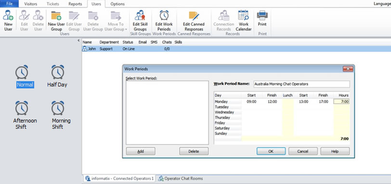The width and height of the screenshot is (391, 184).
Task: Click the Email column header
Action: point(143,42)
